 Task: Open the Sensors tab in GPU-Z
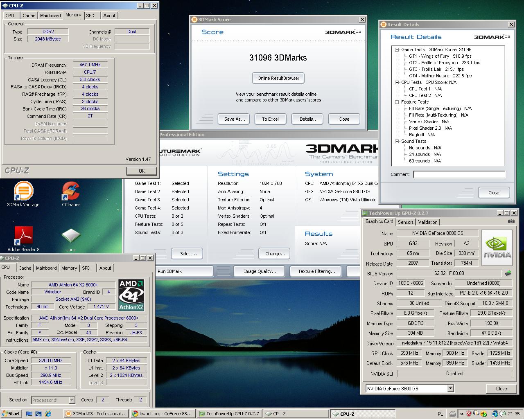pos(406,222)
